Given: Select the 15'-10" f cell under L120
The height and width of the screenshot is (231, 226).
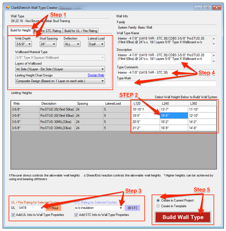Looking at the screenshot, I should tap(145, 110).
